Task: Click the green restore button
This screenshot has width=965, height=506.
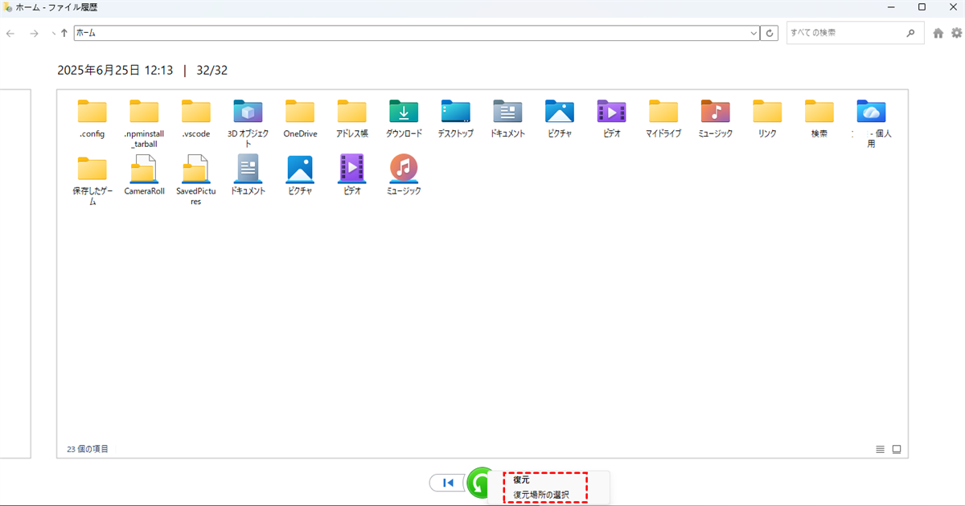Action: pos(480,483)
